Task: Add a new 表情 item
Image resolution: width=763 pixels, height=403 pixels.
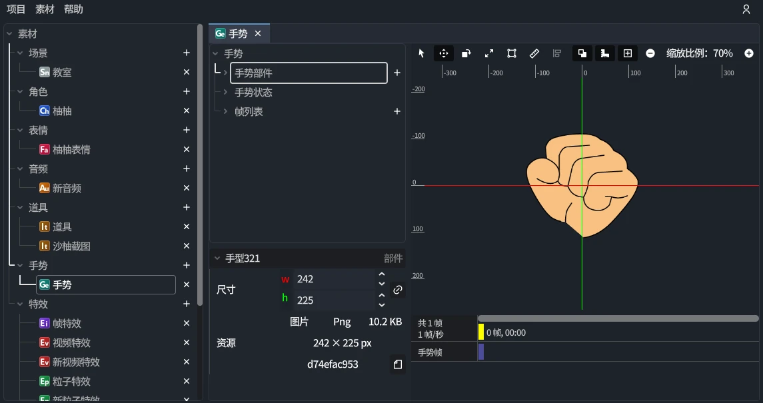Action: pyautogui.click(x=187, y=130)
